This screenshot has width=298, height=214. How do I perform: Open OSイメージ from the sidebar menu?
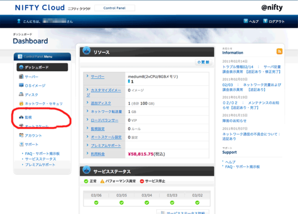pyautogui.click(x=35, y=86)
